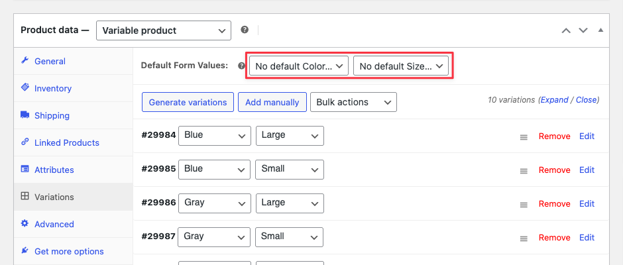Screen dimensions: 623x265
Task: Collapse Product data panel triangle toggle
Action: pyautogui.click(x=600, y=30)
